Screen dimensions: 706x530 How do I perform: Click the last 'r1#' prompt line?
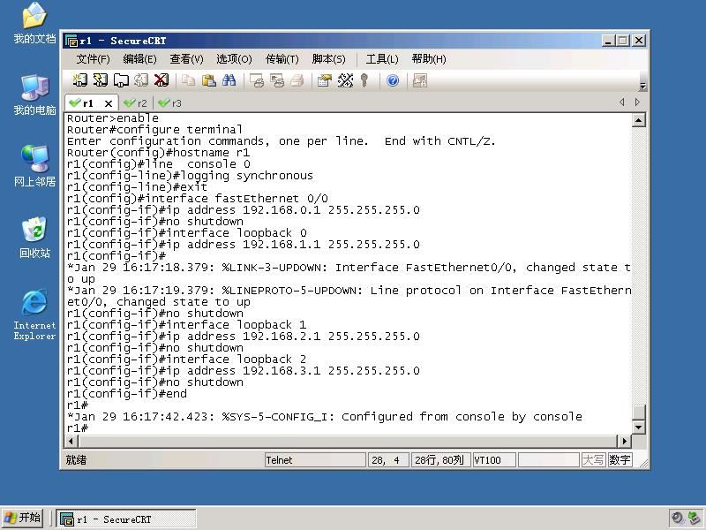[x=78, y=428]
